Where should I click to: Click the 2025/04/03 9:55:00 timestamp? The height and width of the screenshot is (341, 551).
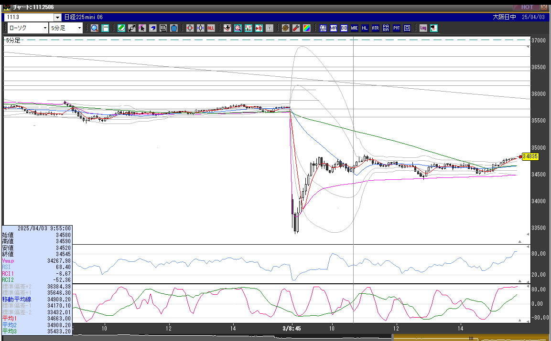click(x=44, y=228)
